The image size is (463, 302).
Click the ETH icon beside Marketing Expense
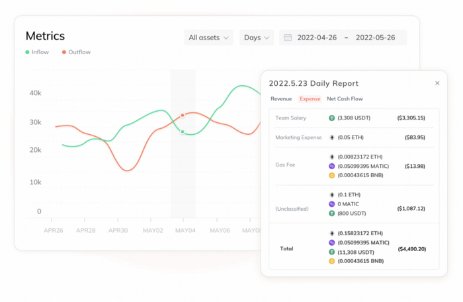pyautogui.click(x=332, y=137)
